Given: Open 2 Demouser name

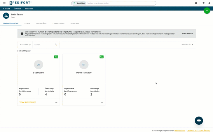Looking at the screenshot, I should pyautogui.click(x=39, y=73).
